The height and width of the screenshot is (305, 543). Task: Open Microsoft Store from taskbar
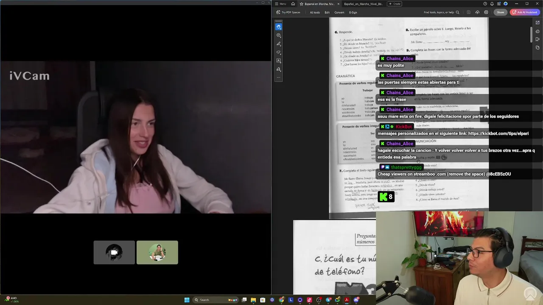coord(263,300)
